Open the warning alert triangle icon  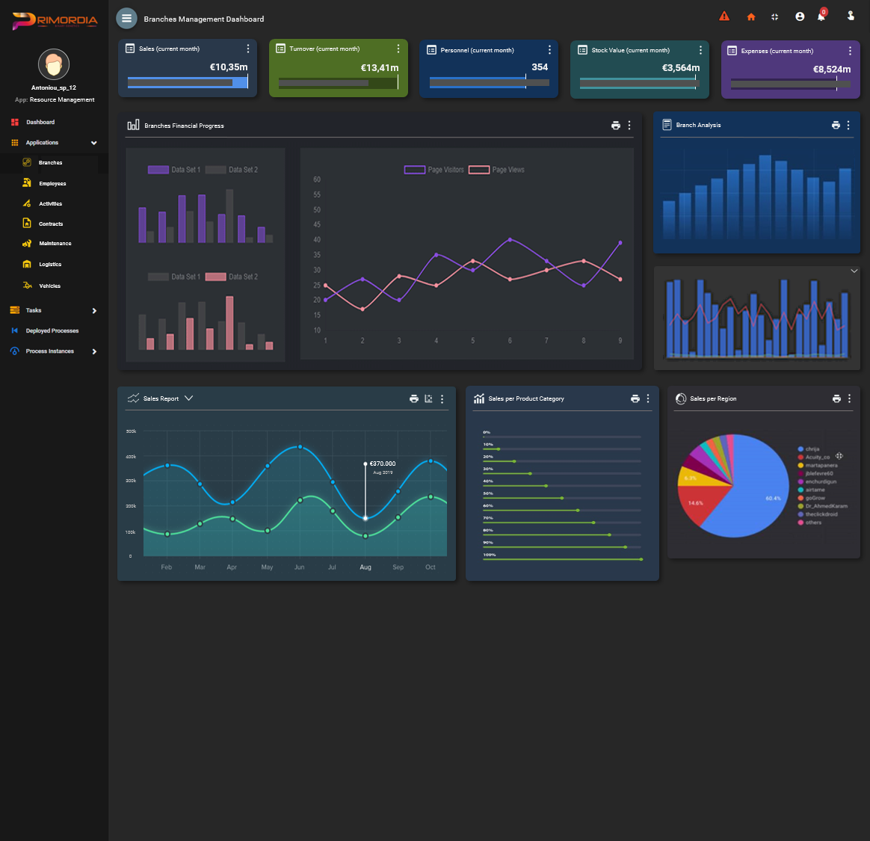(724, 16)
